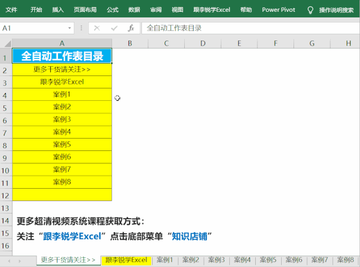360x267 pixels.
Task: Switch to the 数据 ribbon tab
Action: [134, 10]
